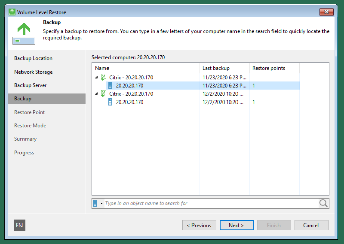Viewport: 344px width, 244px height.
Task: Go to Backup Location step
Action: point(34,58)
